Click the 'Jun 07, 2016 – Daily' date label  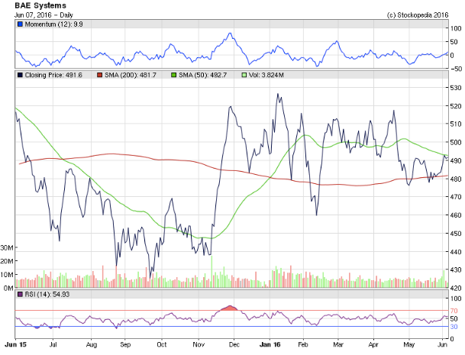(x=44, y=15)
